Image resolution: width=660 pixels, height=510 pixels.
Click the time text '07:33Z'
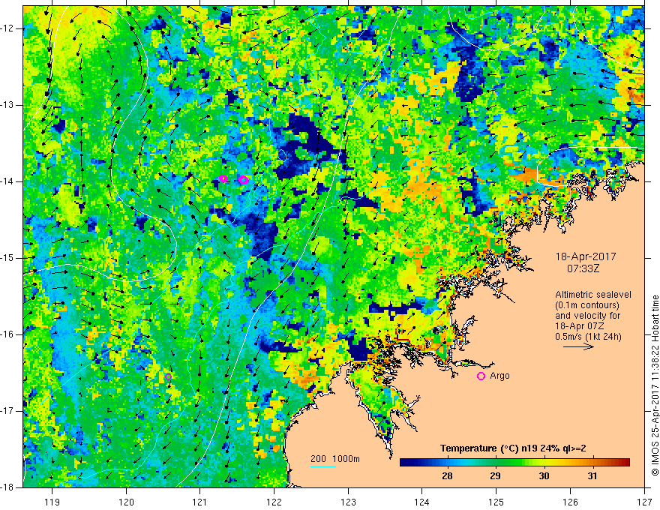pyautogui.click(x=583, y=268)
